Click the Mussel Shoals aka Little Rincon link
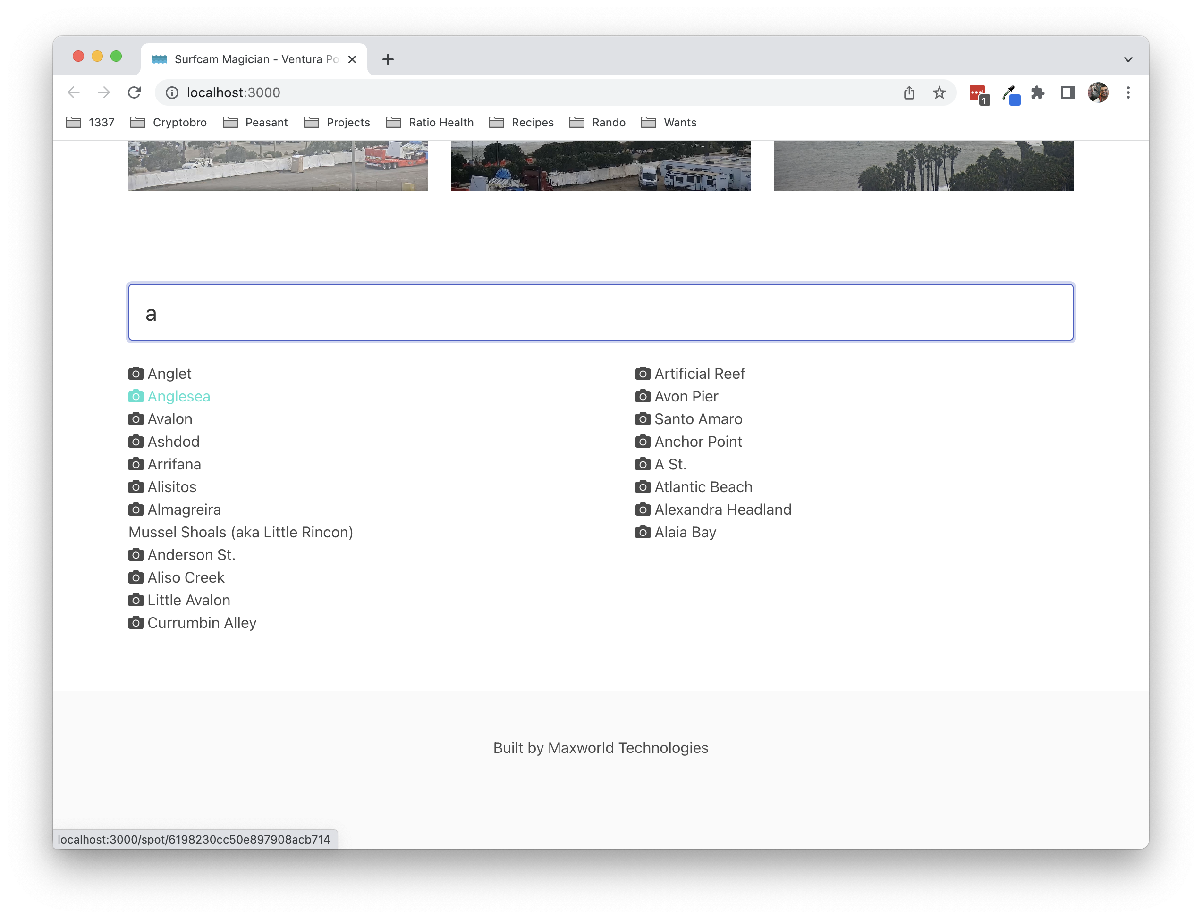The width and height of the screenshot is (1202, 919). point(241,532)
